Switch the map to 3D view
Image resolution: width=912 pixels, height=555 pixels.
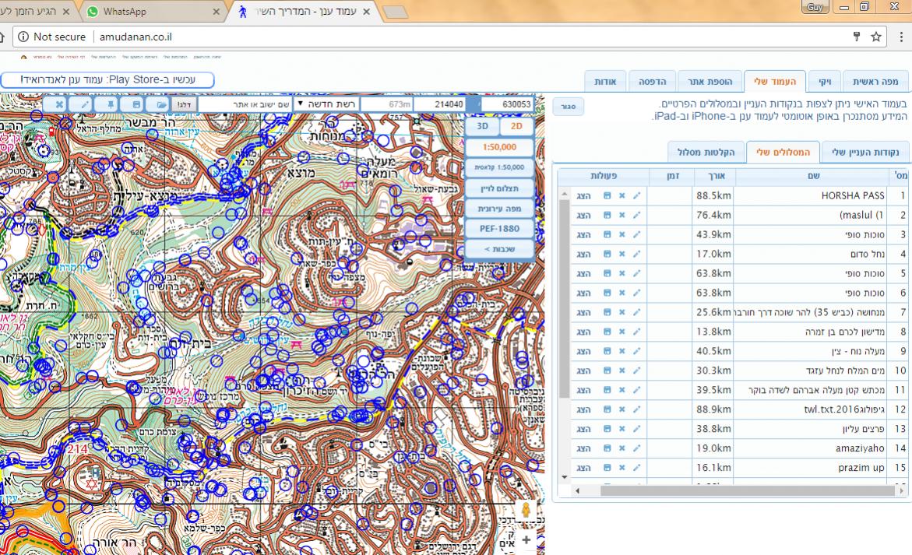tap(482, 126)
